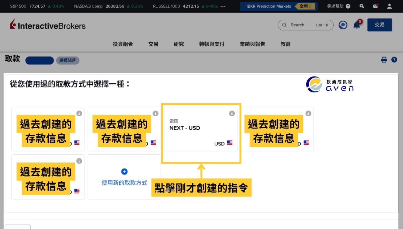Click the chat bubble icon in top bar

[x=362, y=6]
